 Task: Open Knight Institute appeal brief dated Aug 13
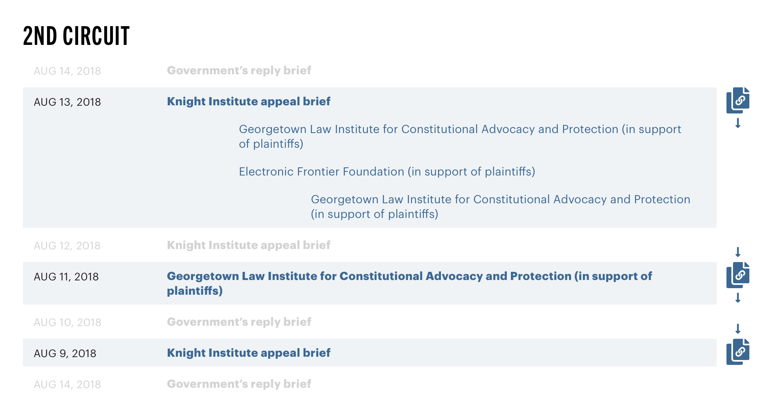(249, 101)
